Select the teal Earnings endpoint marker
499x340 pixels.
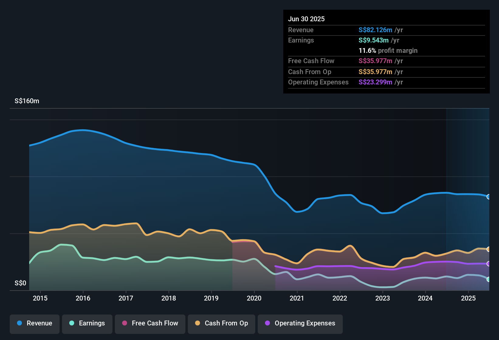[x=488, y=279]
